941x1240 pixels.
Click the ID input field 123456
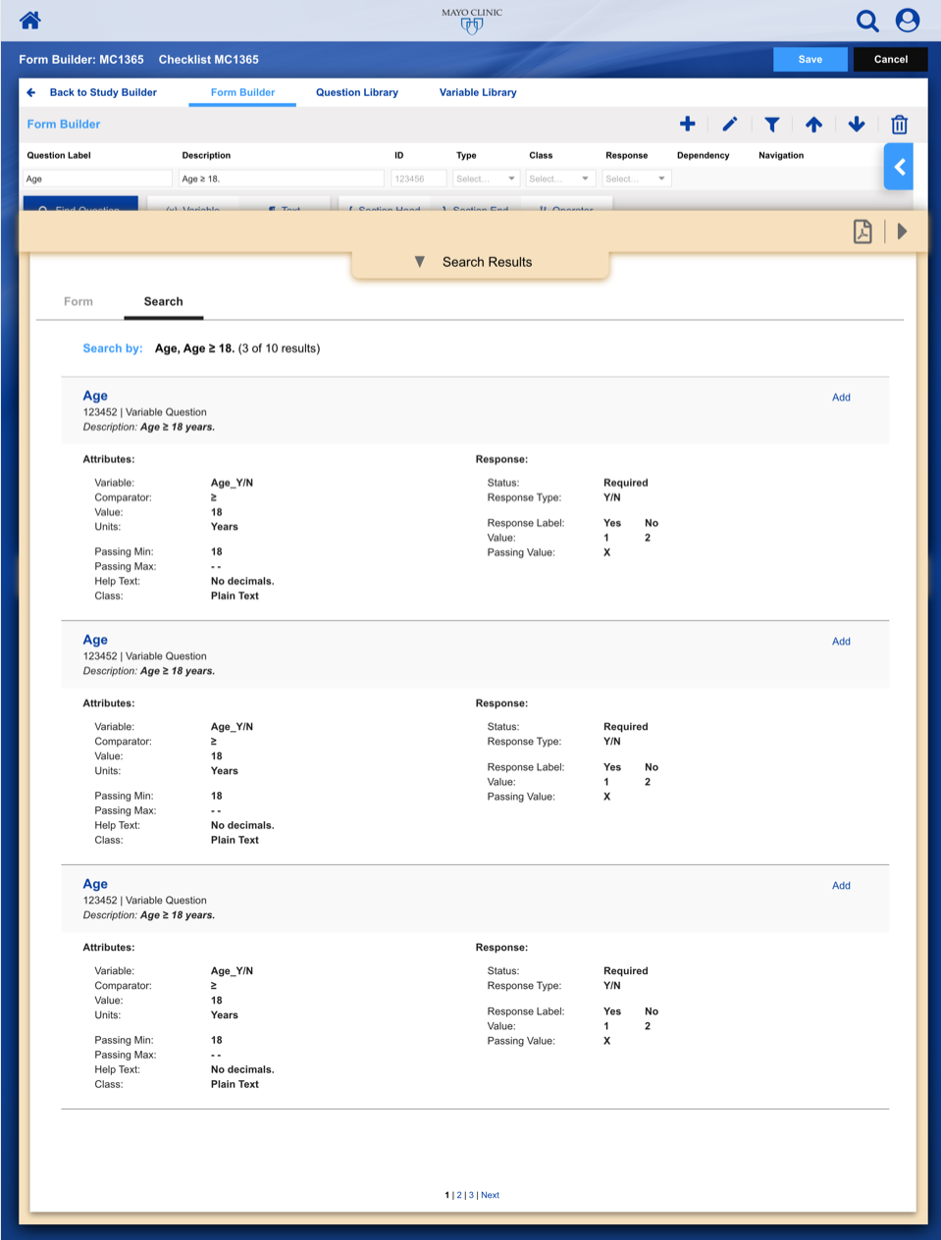pyautogui.click(x=419, y=179)
